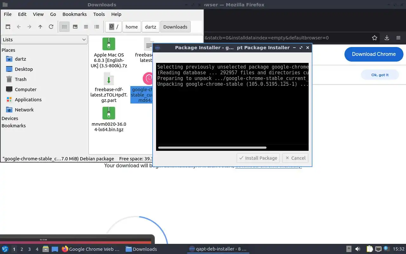
Task: Click the Cancel button in Package Installer
Action: (x=295, y=158)
